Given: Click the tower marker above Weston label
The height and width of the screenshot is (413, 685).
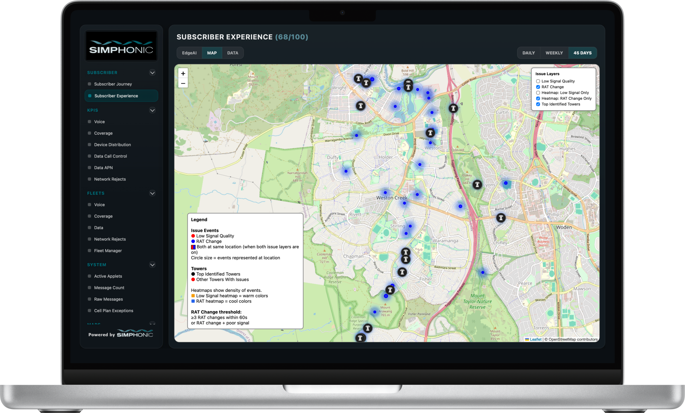Looking at the screenshot, I should (x=430, y=133).
